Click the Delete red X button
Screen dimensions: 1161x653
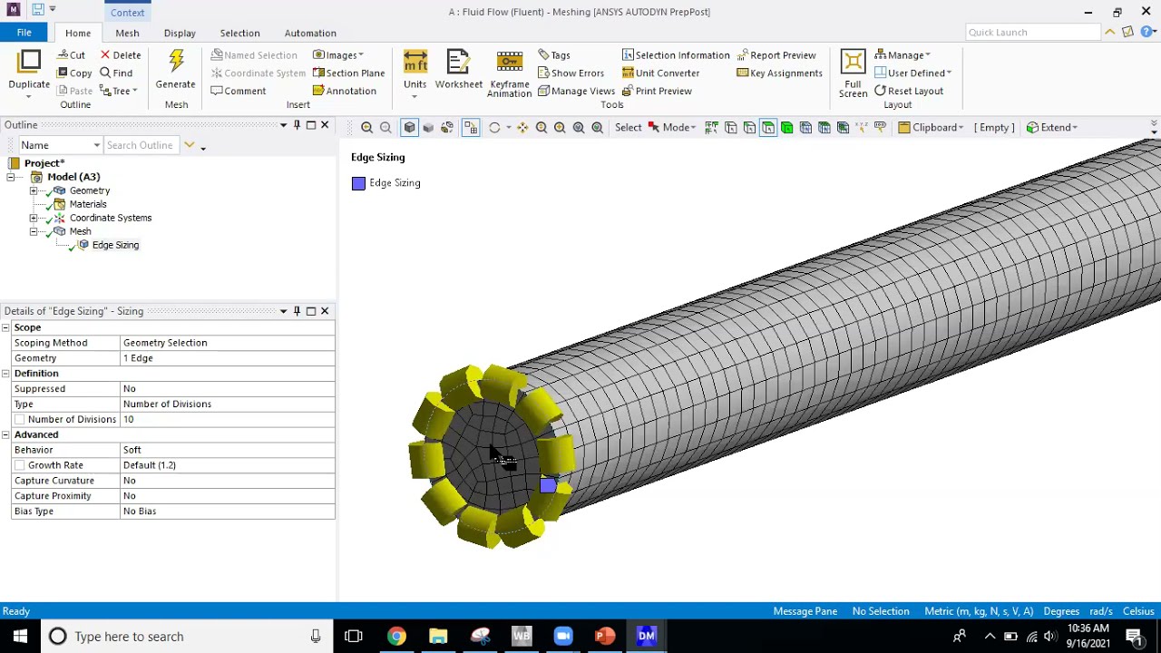(121, 55)
